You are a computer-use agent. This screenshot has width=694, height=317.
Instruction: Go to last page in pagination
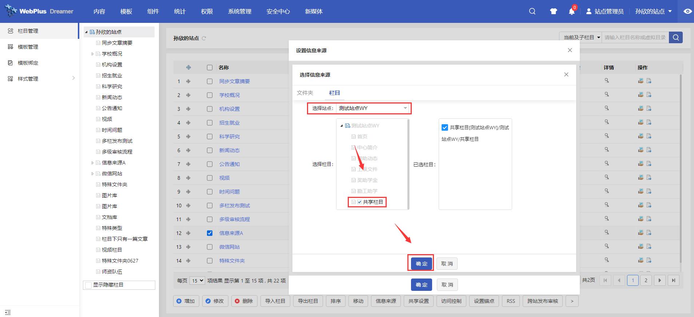point(674,280)
